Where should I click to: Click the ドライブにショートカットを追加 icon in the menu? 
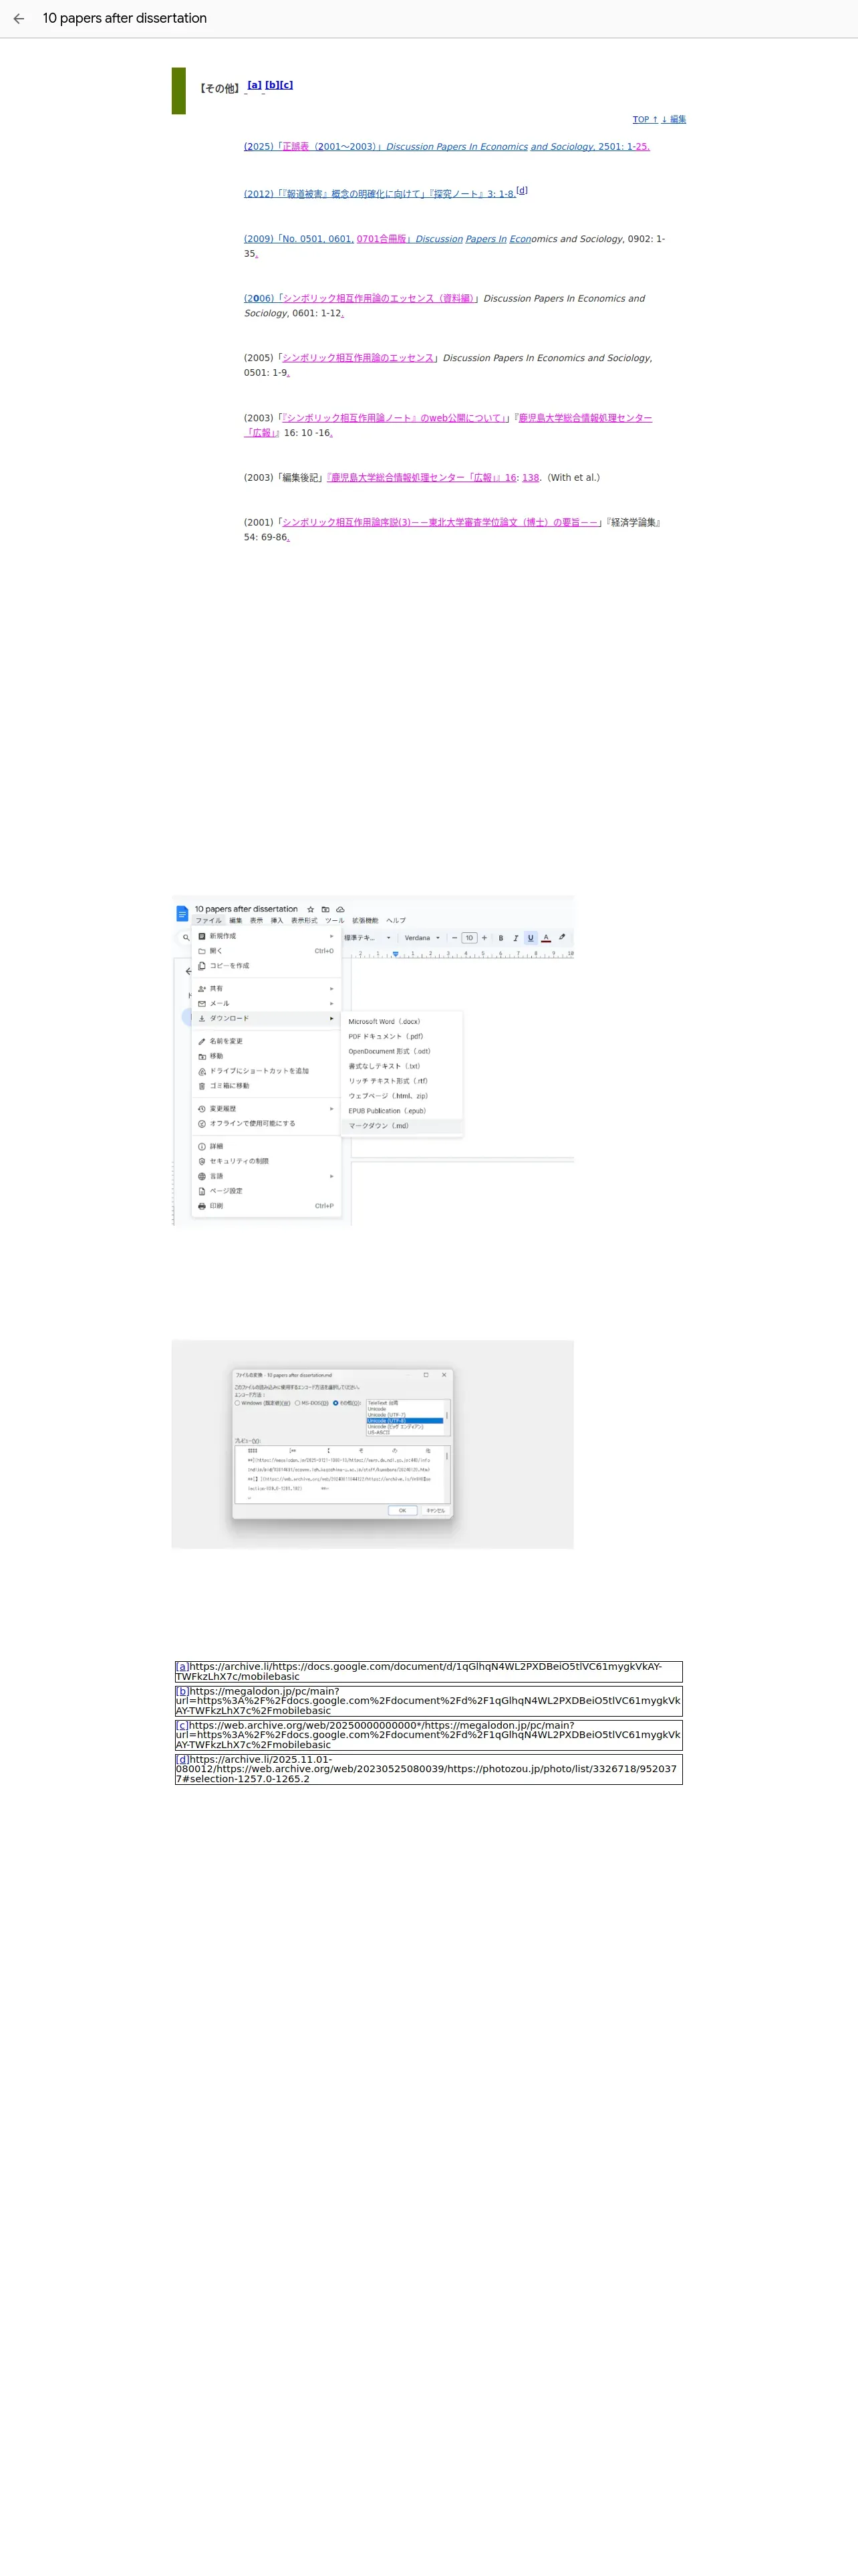[x=202, y=1071]
